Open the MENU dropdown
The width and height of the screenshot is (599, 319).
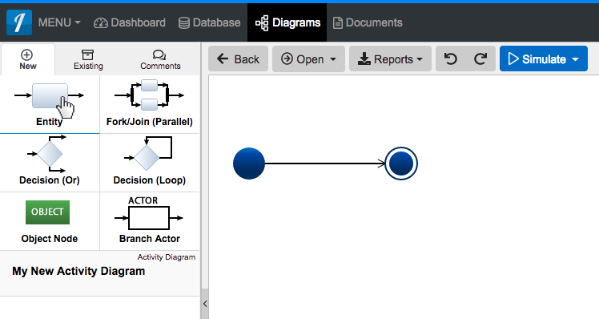[59, 22]
